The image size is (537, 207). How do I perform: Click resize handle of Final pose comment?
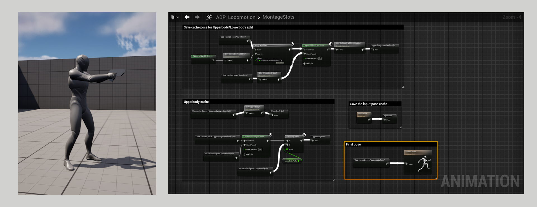coord(436,178)
